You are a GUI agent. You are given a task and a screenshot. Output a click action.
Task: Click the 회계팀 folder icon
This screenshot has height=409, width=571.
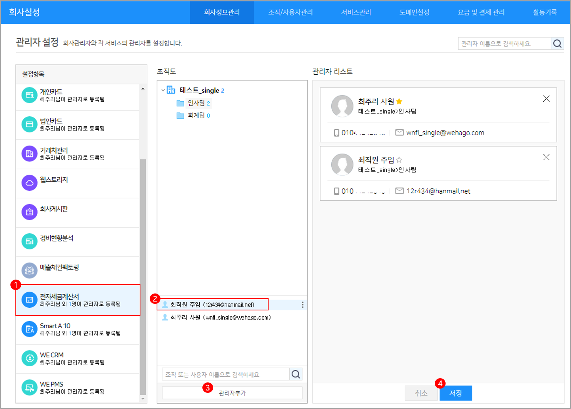(180, 116)
